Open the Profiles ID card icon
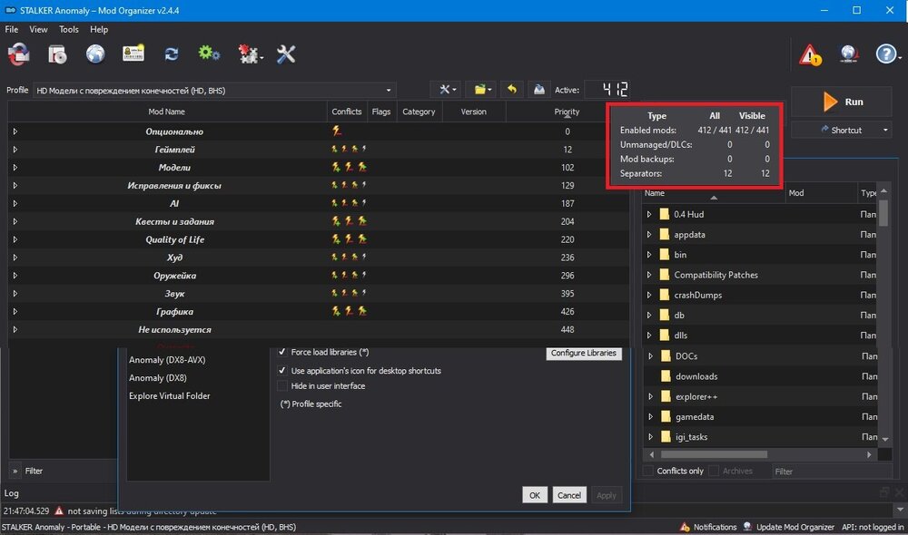The width and height of the screenshot is (908, 535). (x=133, y=54)
